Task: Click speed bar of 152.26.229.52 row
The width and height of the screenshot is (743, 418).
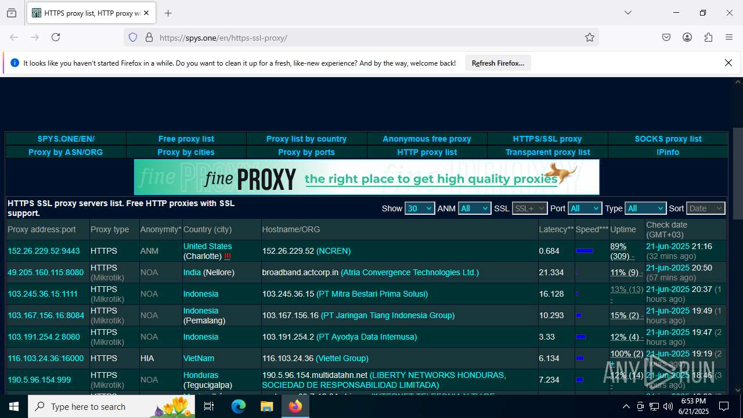Action: [x=585, y=251]
